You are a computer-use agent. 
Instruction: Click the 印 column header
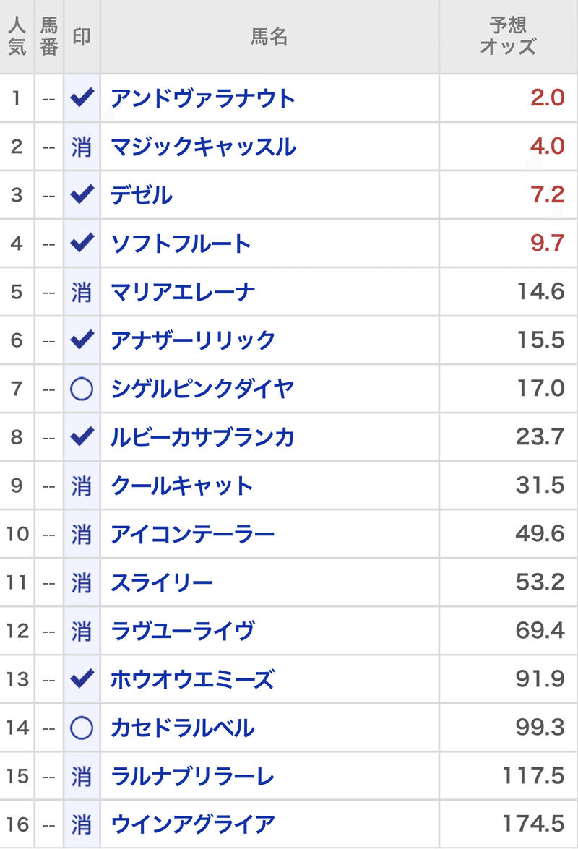point(82,36)
